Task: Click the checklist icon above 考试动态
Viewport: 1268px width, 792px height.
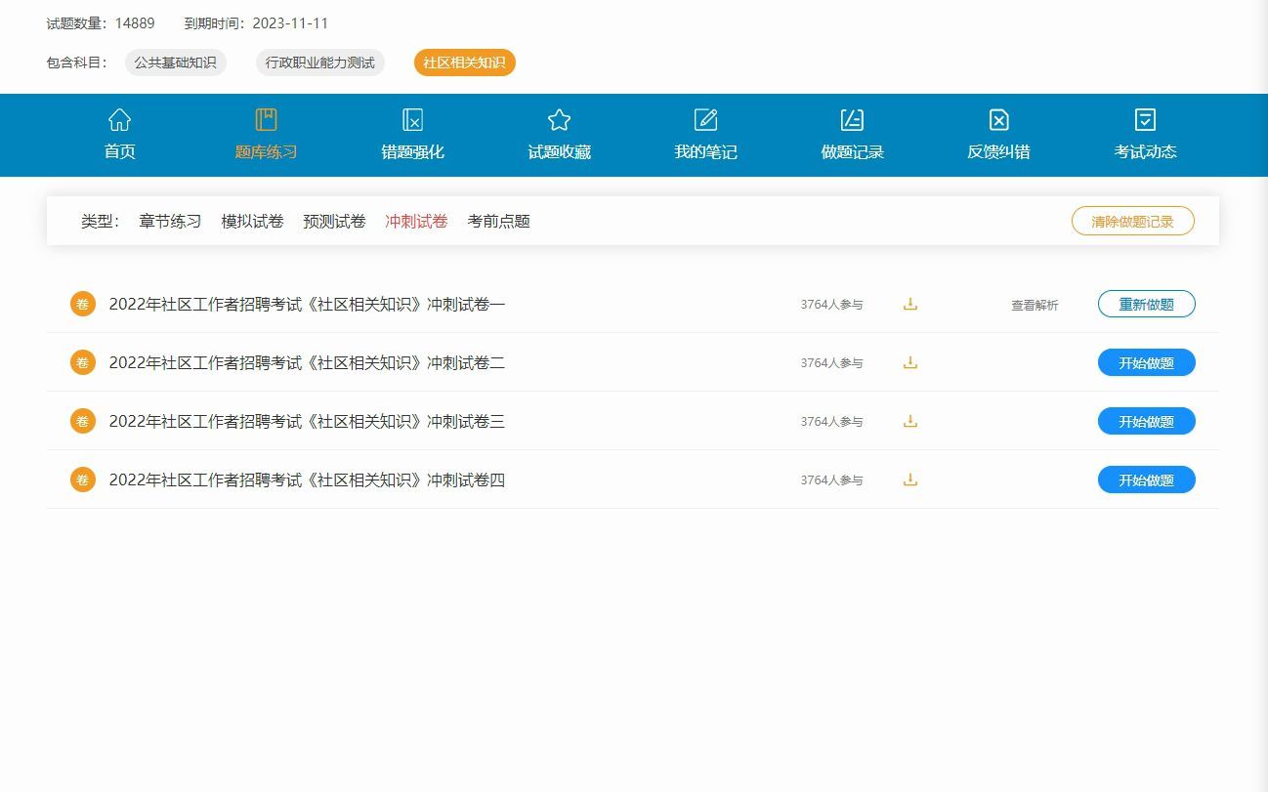Action: [1145, 120]
